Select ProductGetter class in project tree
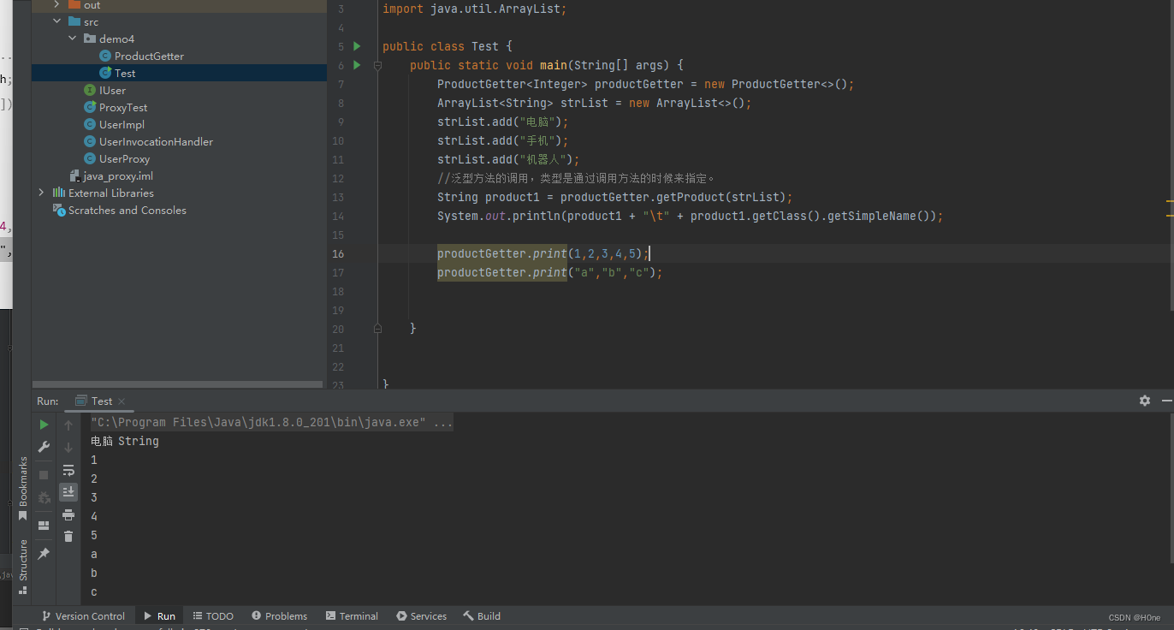The image size is (1174, 630). pos(149,56)
